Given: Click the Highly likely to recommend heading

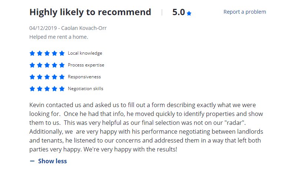Looking at the screenshot, I should [x=90, y=12].
